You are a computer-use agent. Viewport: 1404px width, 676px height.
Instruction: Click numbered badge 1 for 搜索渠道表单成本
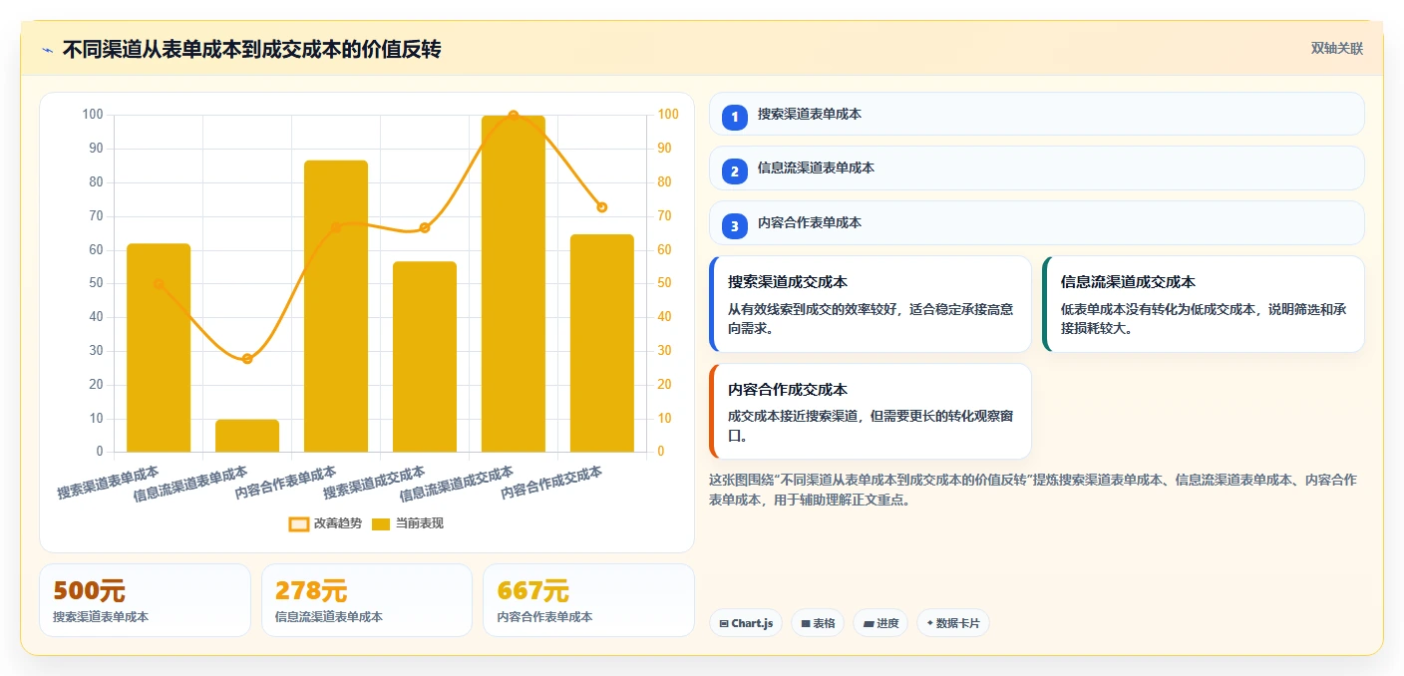click(735, 117)
